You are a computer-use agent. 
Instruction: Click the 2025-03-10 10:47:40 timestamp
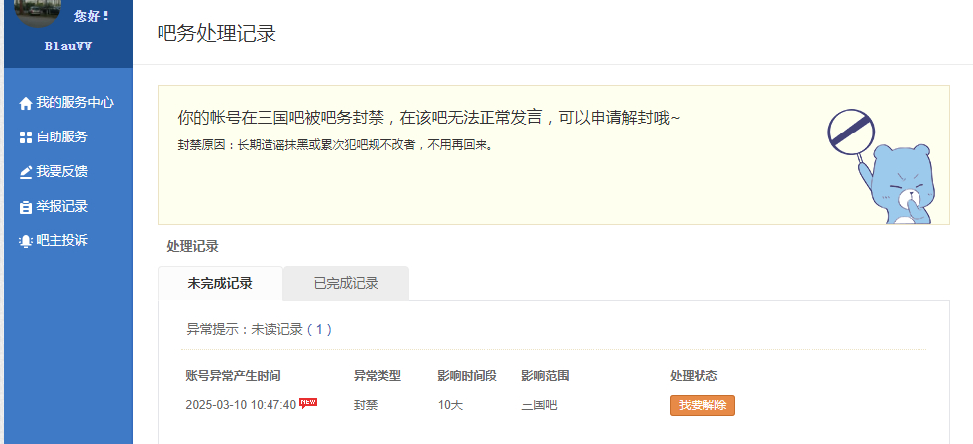coord(241,405)
